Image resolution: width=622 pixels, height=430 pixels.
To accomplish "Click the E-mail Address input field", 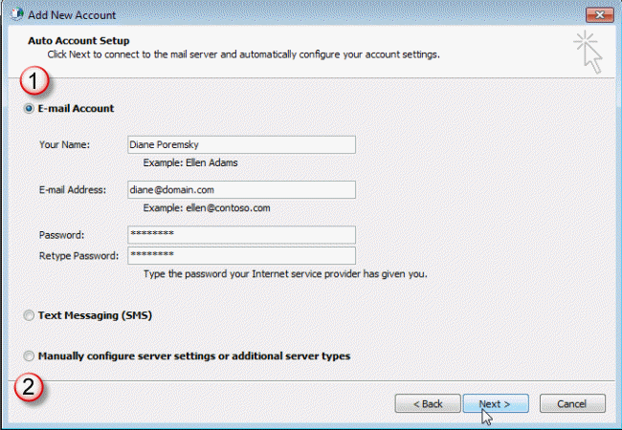I will (x=241, y=190).
